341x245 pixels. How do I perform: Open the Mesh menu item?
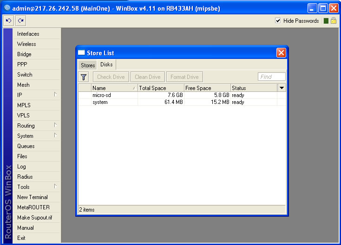click(x=36, y=85)
